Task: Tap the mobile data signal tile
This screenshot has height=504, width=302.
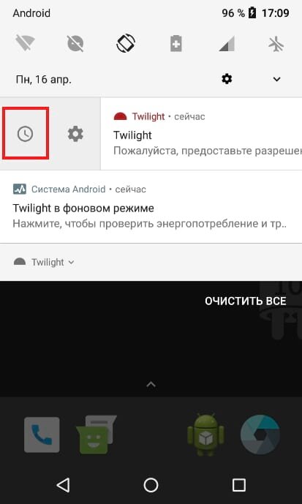Action: point(227,43)
